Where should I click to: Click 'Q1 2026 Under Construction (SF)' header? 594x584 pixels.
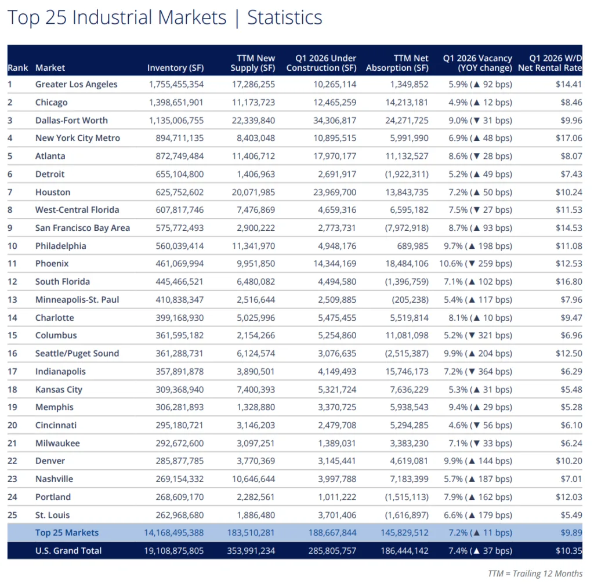pos(321,63)
